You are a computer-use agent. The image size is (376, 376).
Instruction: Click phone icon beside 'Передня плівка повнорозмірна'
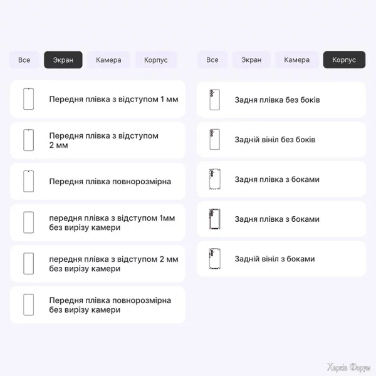[x=28, y=182]
